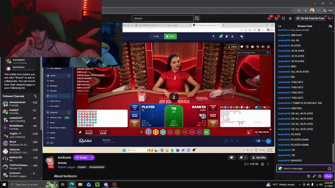Click the Rainbet search magnifier icon

point(214,36)
